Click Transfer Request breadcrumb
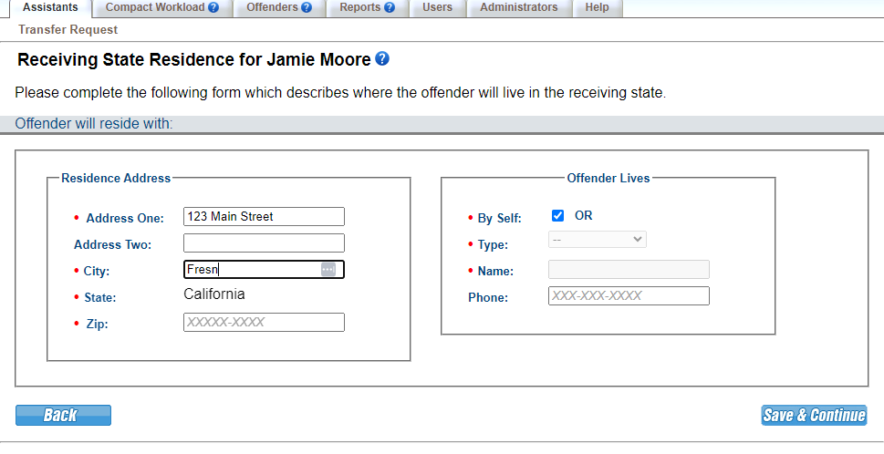The width and height of the screenshot is (884, 454). click(68, 30)
